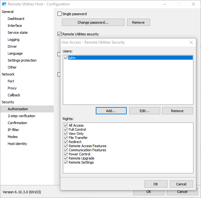This screenshot has height=198, width=201.
Task: Open the Language settings page
Action: (15, 53)
